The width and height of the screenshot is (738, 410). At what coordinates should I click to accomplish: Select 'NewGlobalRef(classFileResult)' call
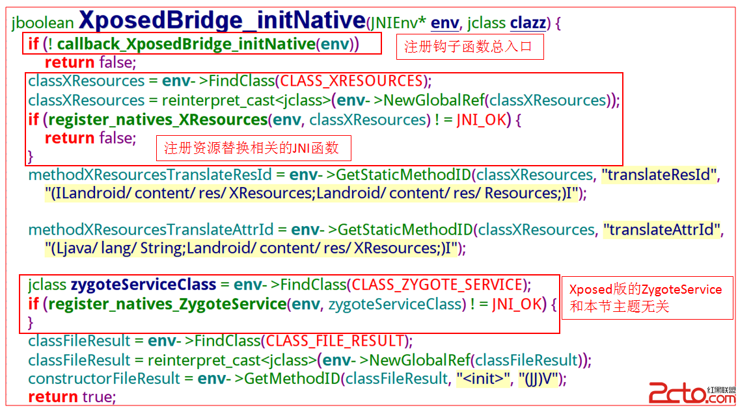[x=475, y=360]
